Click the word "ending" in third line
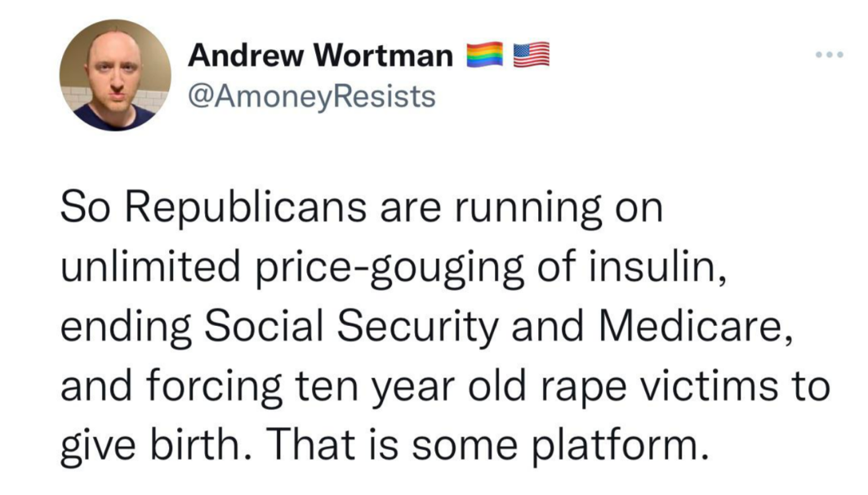 tap(126, 327)
